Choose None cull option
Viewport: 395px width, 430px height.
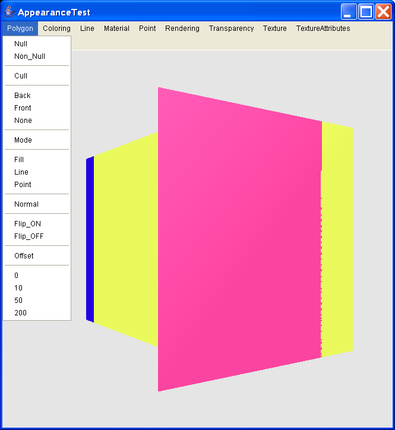pos(37,121)
